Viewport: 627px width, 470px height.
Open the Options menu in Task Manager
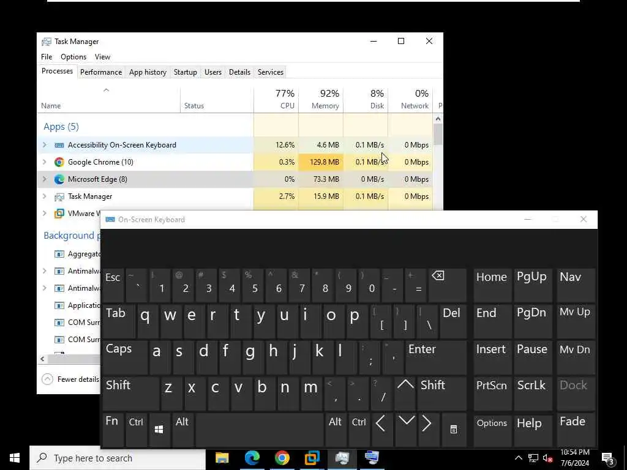[73, 57]
